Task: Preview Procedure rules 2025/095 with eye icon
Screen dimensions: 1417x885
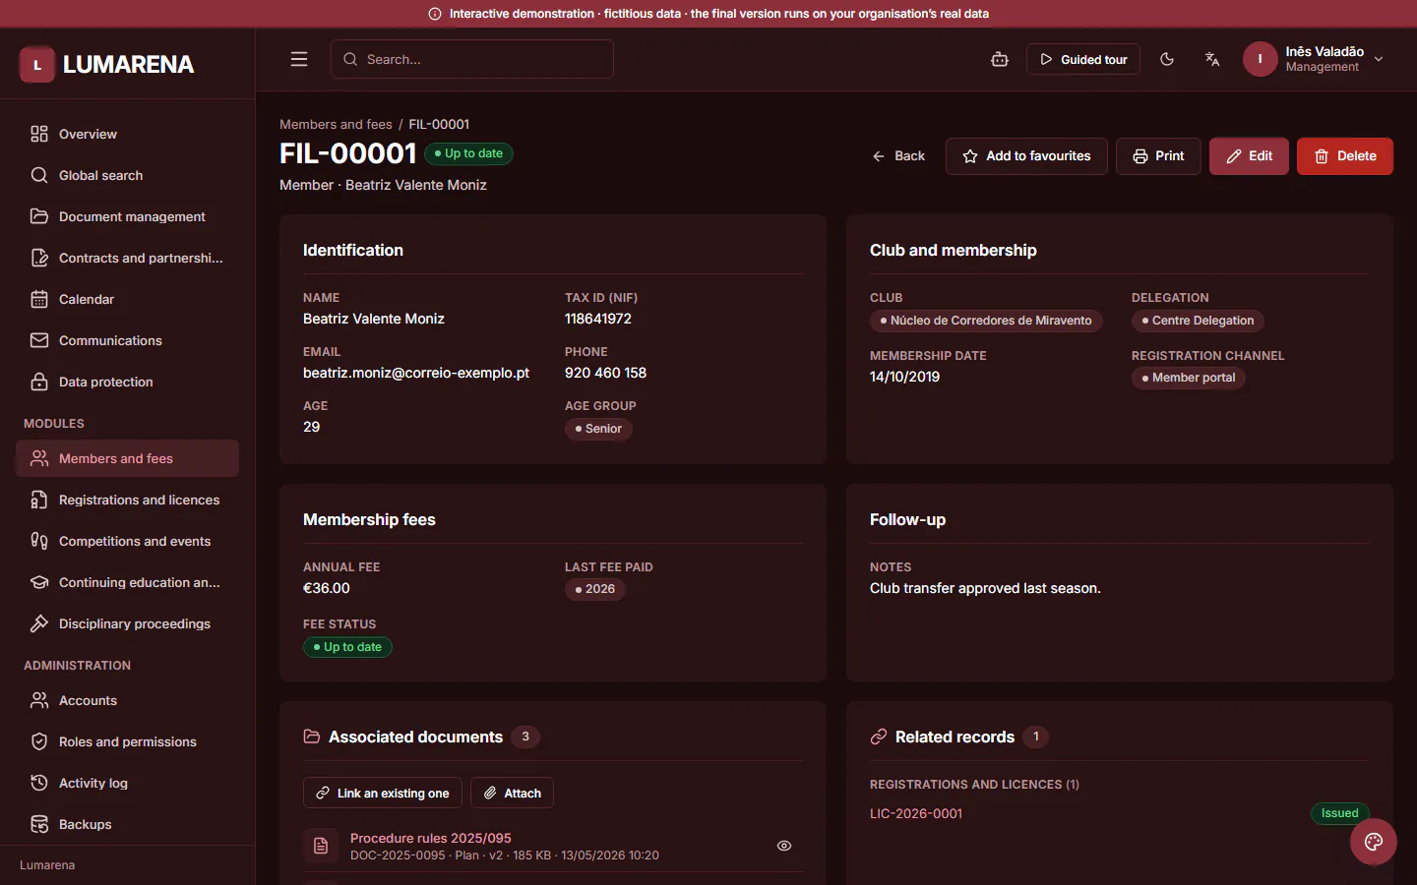Action: [x=784, y=846]
